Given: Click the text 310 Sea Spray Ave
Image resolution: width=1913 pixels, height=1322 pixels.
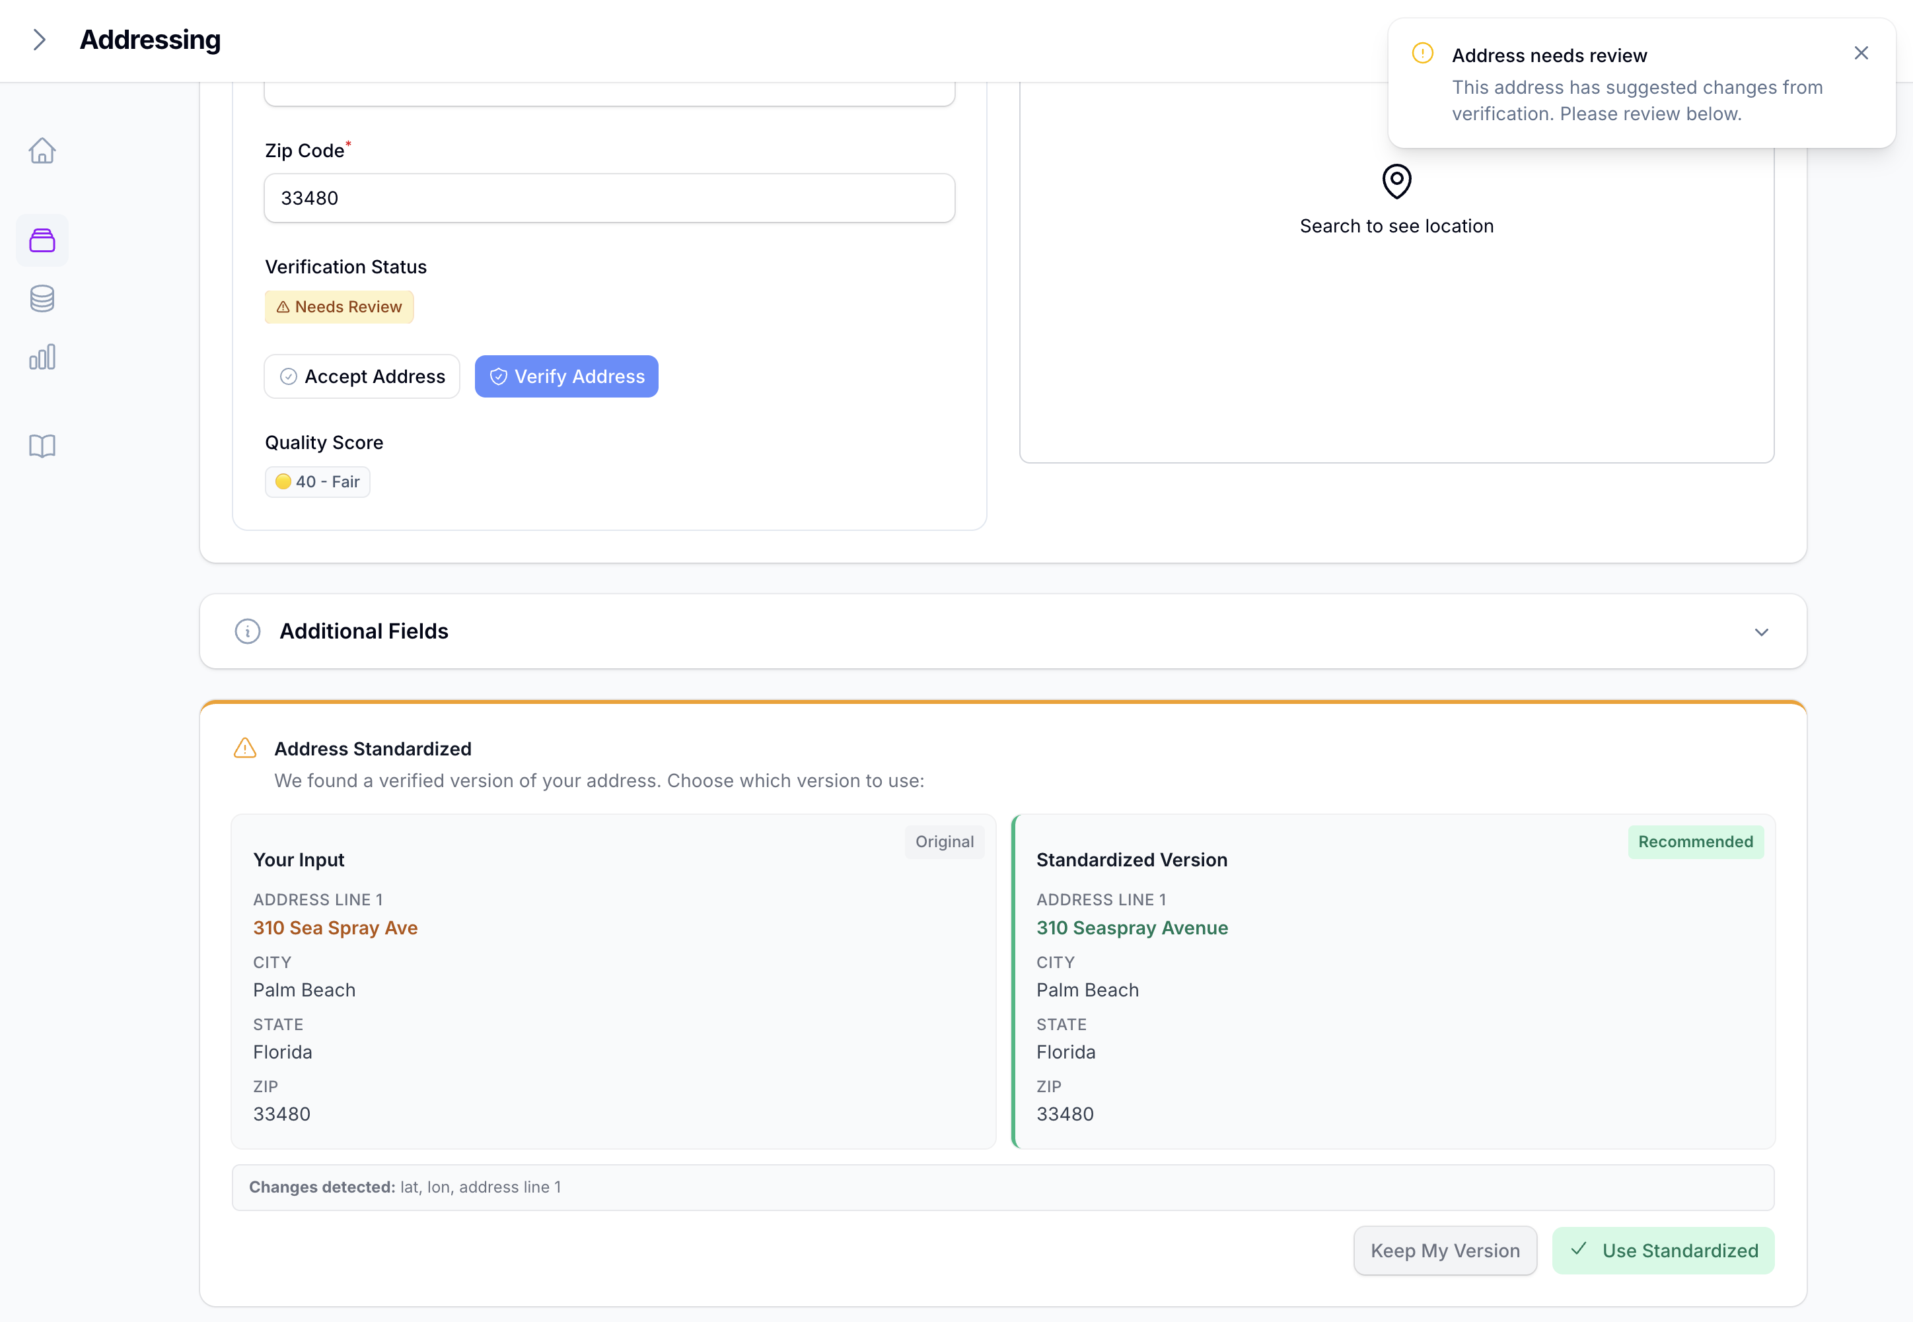Looking at the screenshot, I should click(x=336, y=928).
